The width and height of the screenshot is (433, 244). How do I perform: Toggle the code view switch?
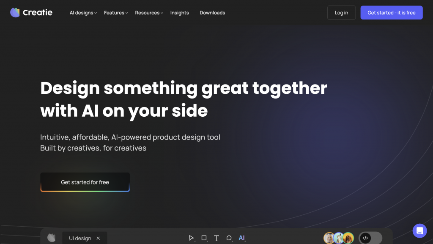(370, 238)
